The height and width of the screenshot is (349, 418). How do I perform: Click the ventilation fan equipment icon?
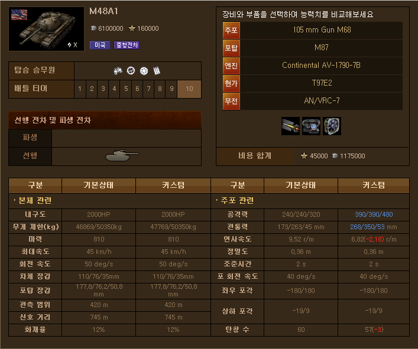click(x=332, y=126)
